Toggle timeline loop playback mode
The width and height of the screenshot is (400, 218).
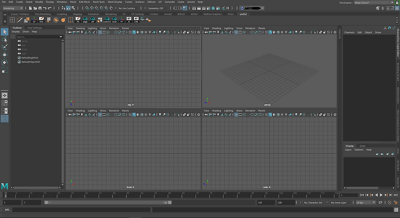pos(380,202)
